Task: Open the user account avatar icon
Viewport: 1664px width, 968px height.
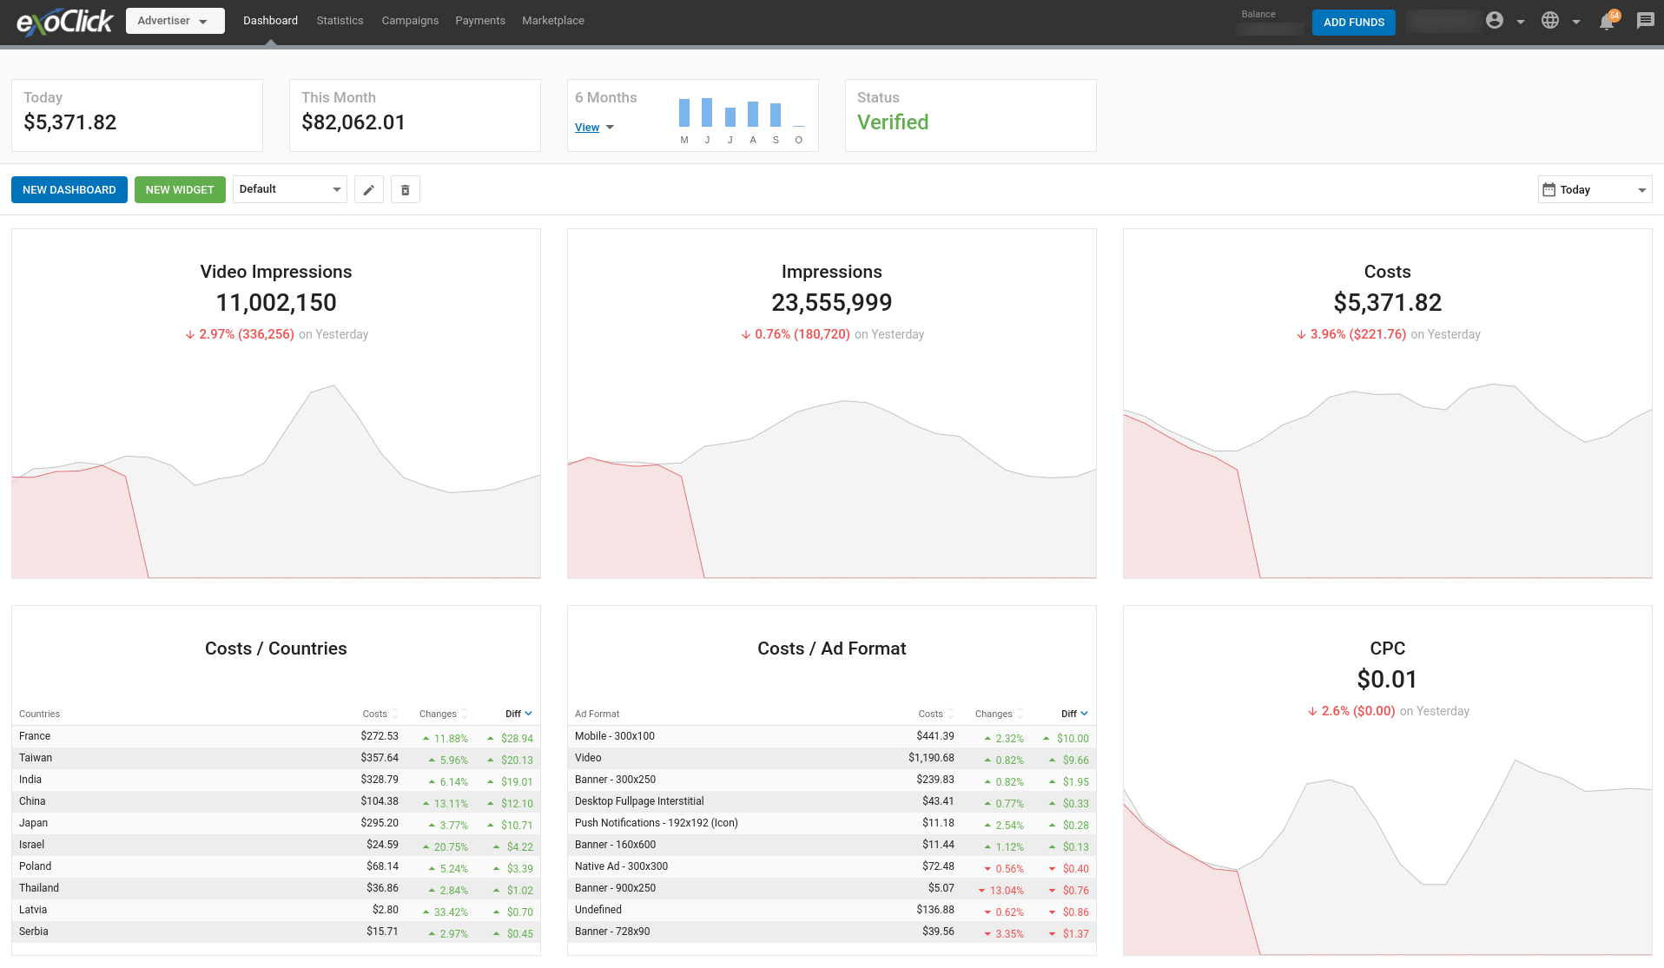Action: 1494,21
